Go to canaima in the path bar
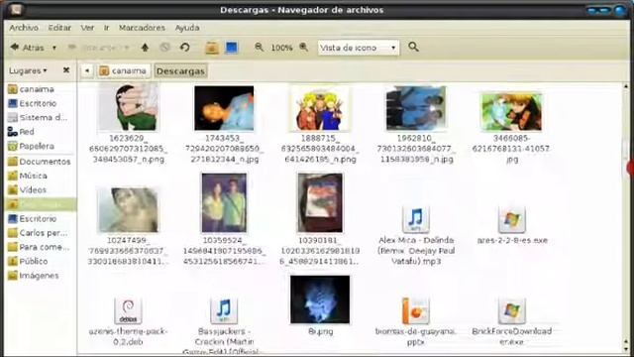The height and width of the screenshot is (357, 634). click(123, 70)
